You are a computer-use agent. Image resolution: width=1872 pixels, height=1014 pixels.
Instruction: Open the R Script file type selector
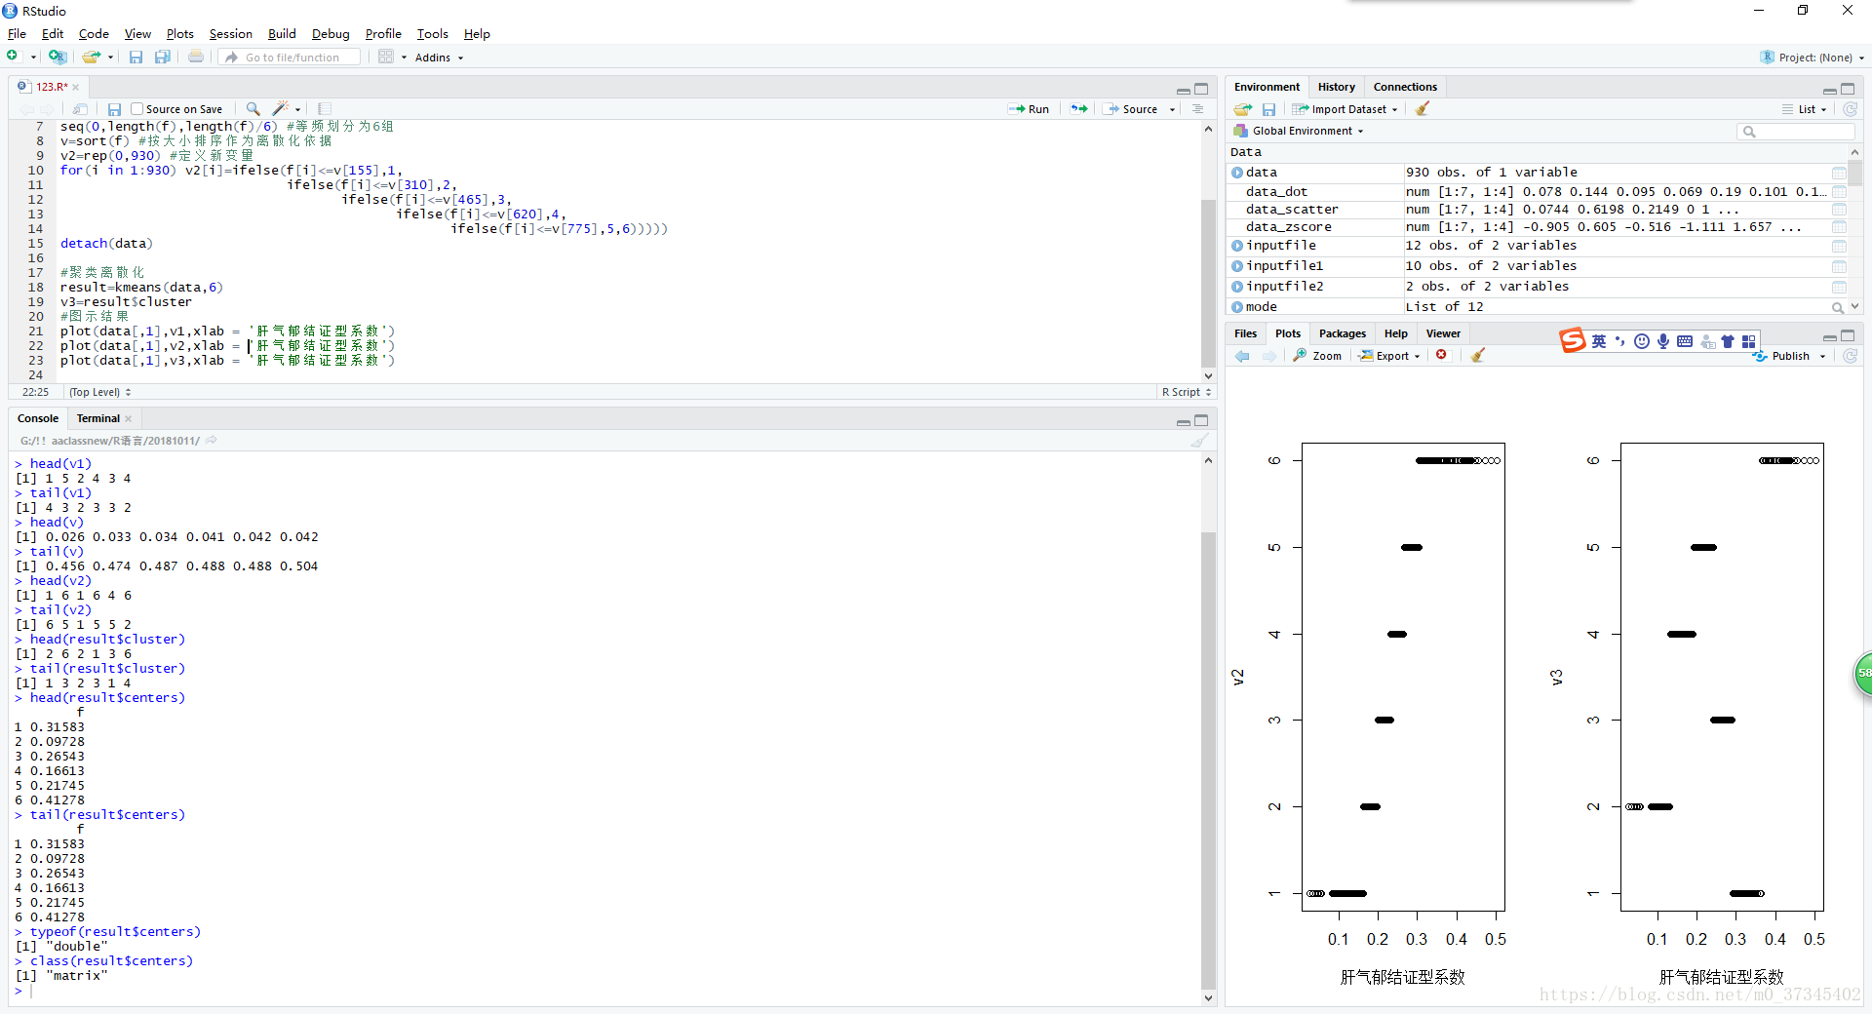pyautogui.click(x=1186, y=392)
